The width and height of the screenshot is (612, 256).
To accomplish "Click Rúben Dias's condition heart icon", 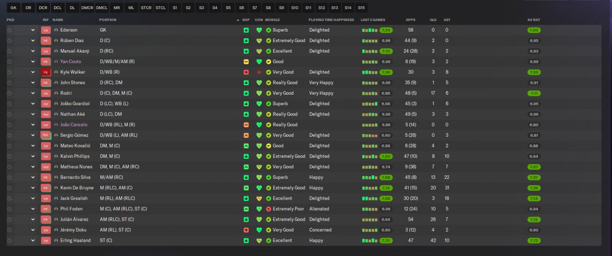I will [259, 40].
